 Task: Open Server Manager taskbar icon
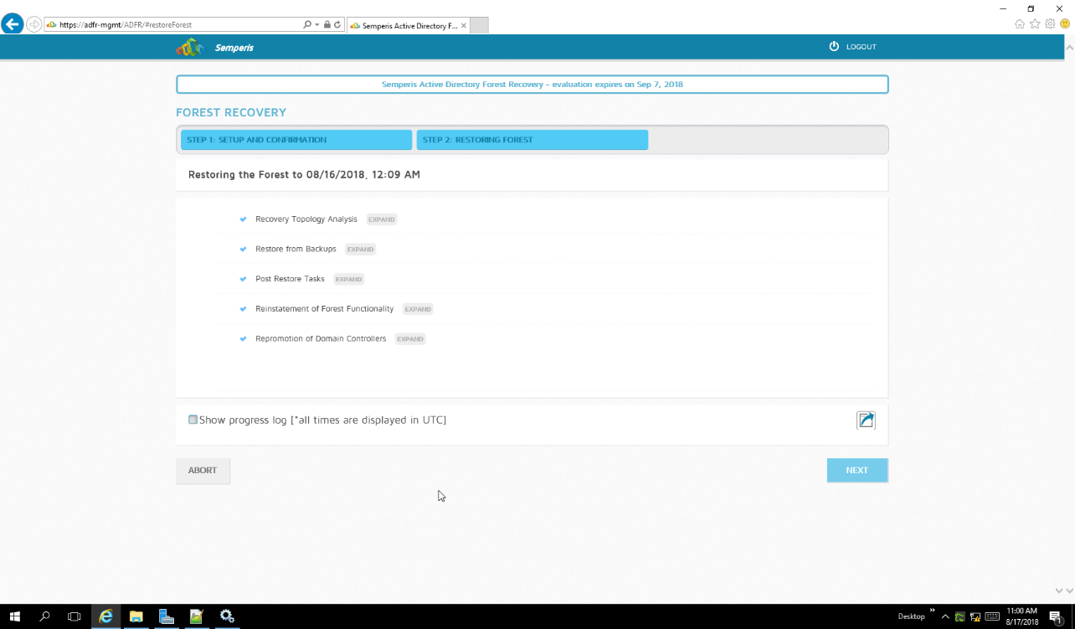(167, 616)
